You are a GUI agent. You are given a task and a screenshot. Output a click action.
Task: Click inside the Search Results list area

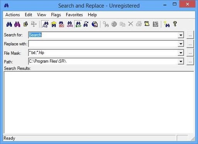click(x=99, y=103)
